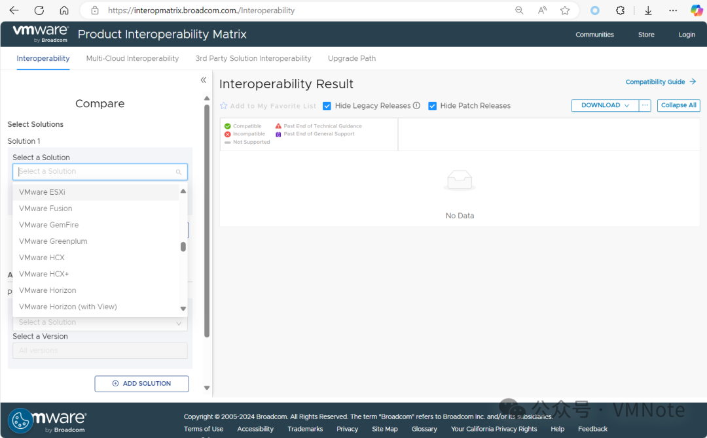The width and height of the screenshot is (707, 438).
Task: Open the cookie settings icon at bottom left
Action: click(x=20, y=421)
